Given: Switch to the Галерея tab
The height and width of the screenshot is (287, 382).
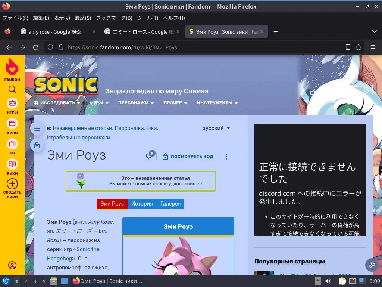Looking at the screenshot, I should [x=170, y=204].
